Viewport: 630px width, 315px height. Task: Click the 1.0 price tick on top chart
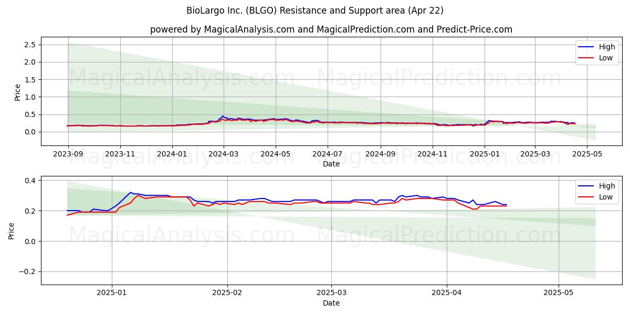[30, 97]
